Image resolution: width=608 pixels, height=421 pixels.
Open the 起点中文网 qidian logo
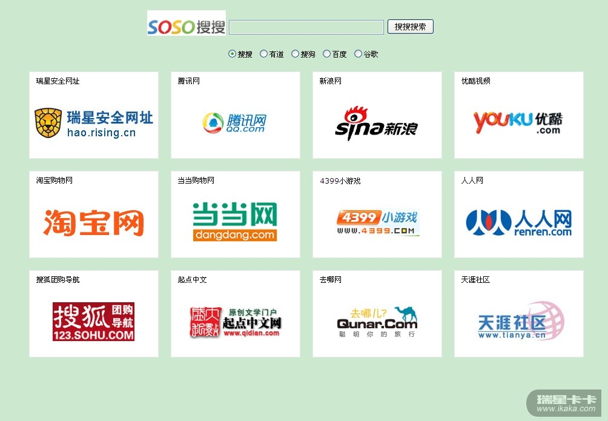236,322
